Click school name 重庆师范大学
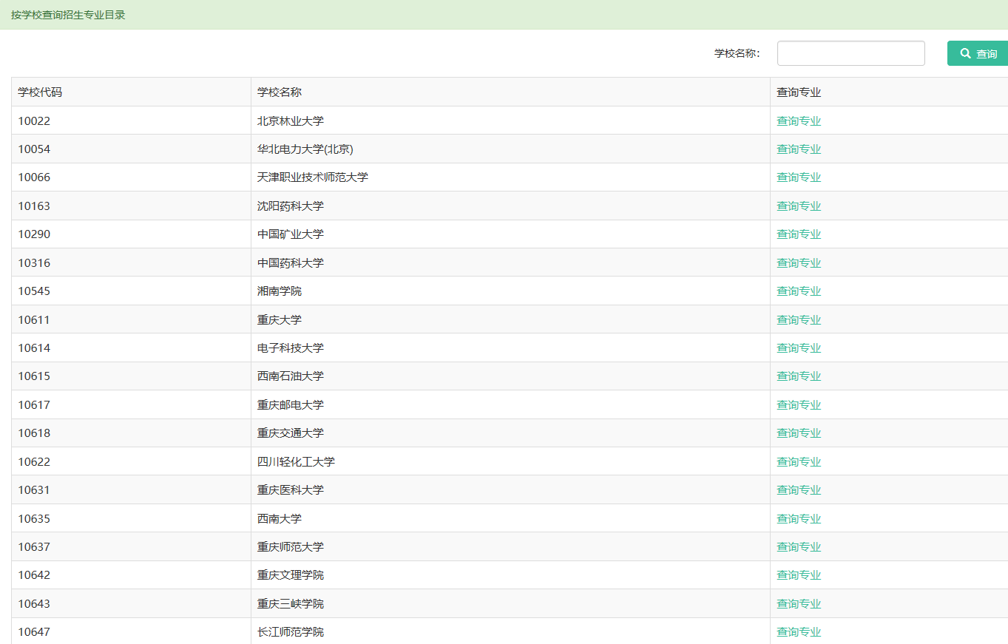 (x=291, y=546)
